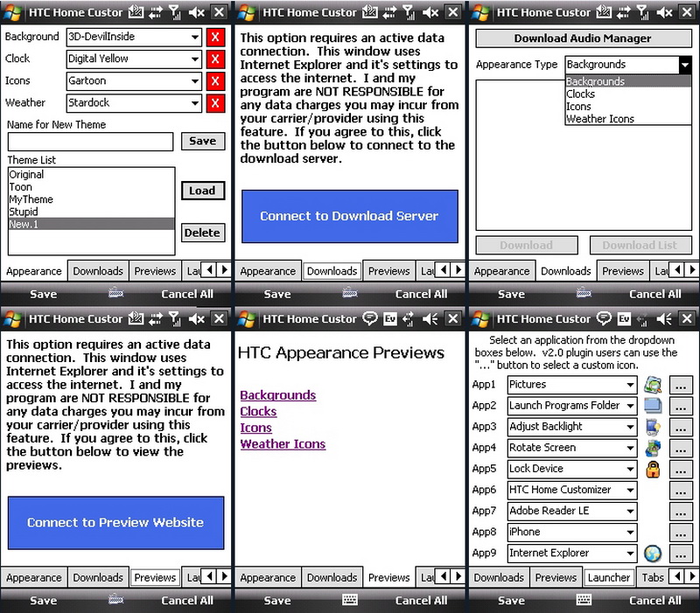Select the Launcher tab
Image resolution: width=700 pixels, height=613 pixels.
[x=609, y=578]
